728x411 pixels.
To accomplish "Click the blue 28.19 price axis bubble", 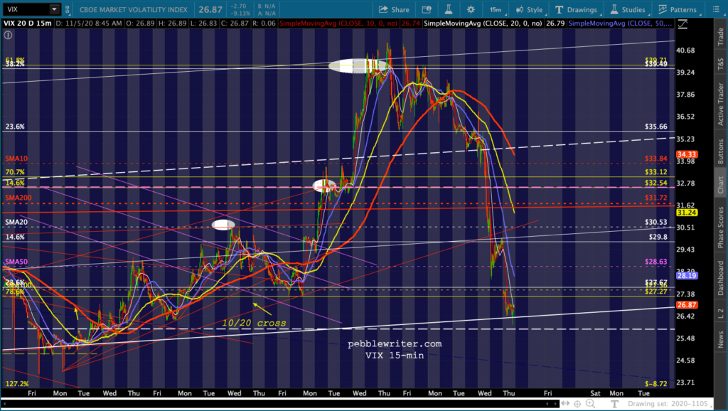I will click(x=687, y=275).
